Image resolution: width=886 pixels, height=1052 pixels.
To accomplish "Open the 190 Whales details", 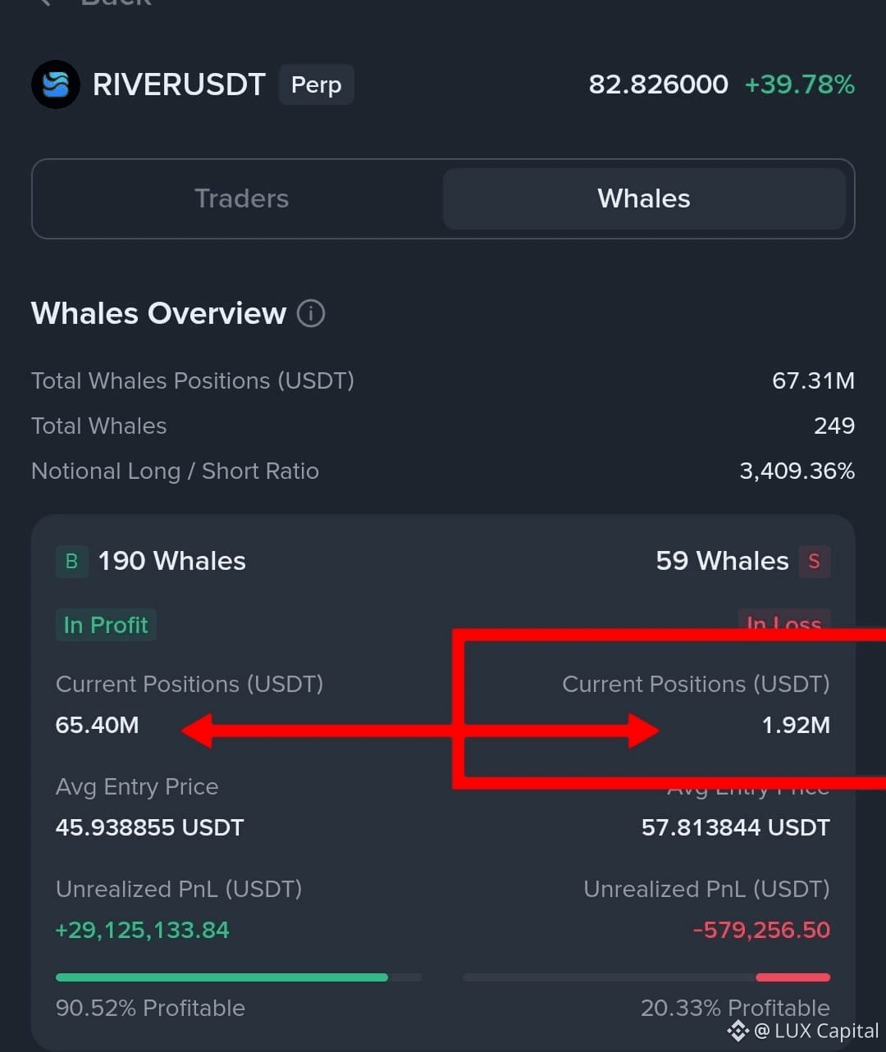I will [x=171, y=561].
